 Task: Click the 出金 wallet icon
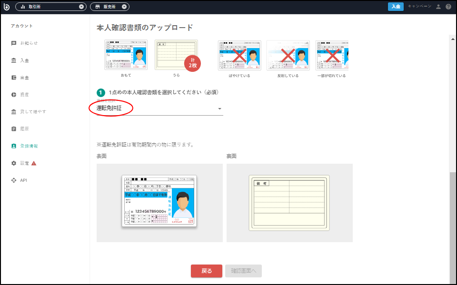14,78
